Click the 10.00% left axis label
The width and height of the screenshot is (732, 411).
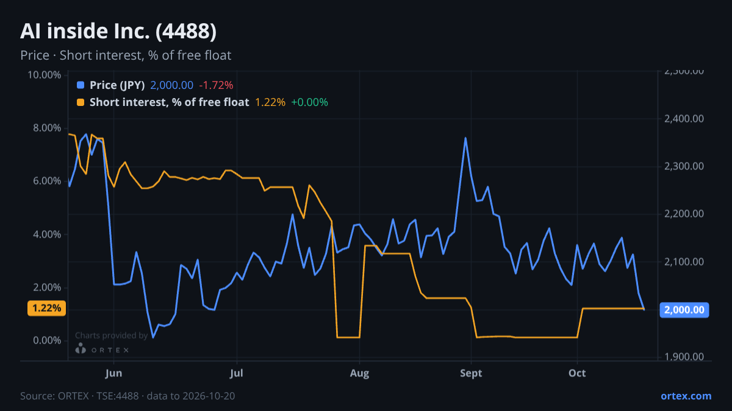(x=44, y=75)
